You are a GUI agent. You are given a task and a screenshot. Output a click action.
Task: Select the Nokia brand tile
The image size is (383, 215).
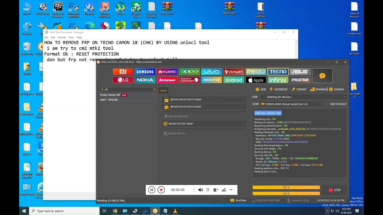coord(145,80)
